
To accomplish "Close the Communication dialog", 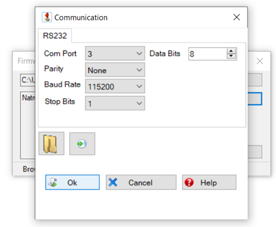I will [x=237, y=17].
